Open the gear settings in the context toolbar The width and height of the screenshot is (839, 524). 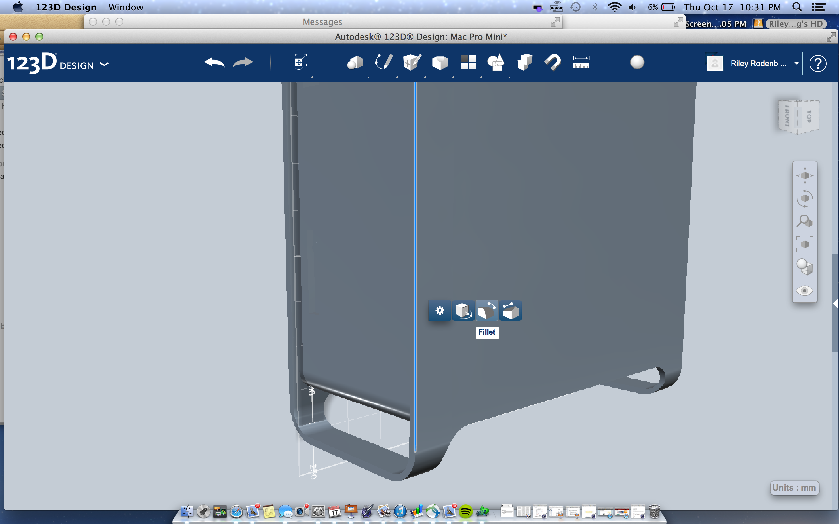(x=439, y=310)
